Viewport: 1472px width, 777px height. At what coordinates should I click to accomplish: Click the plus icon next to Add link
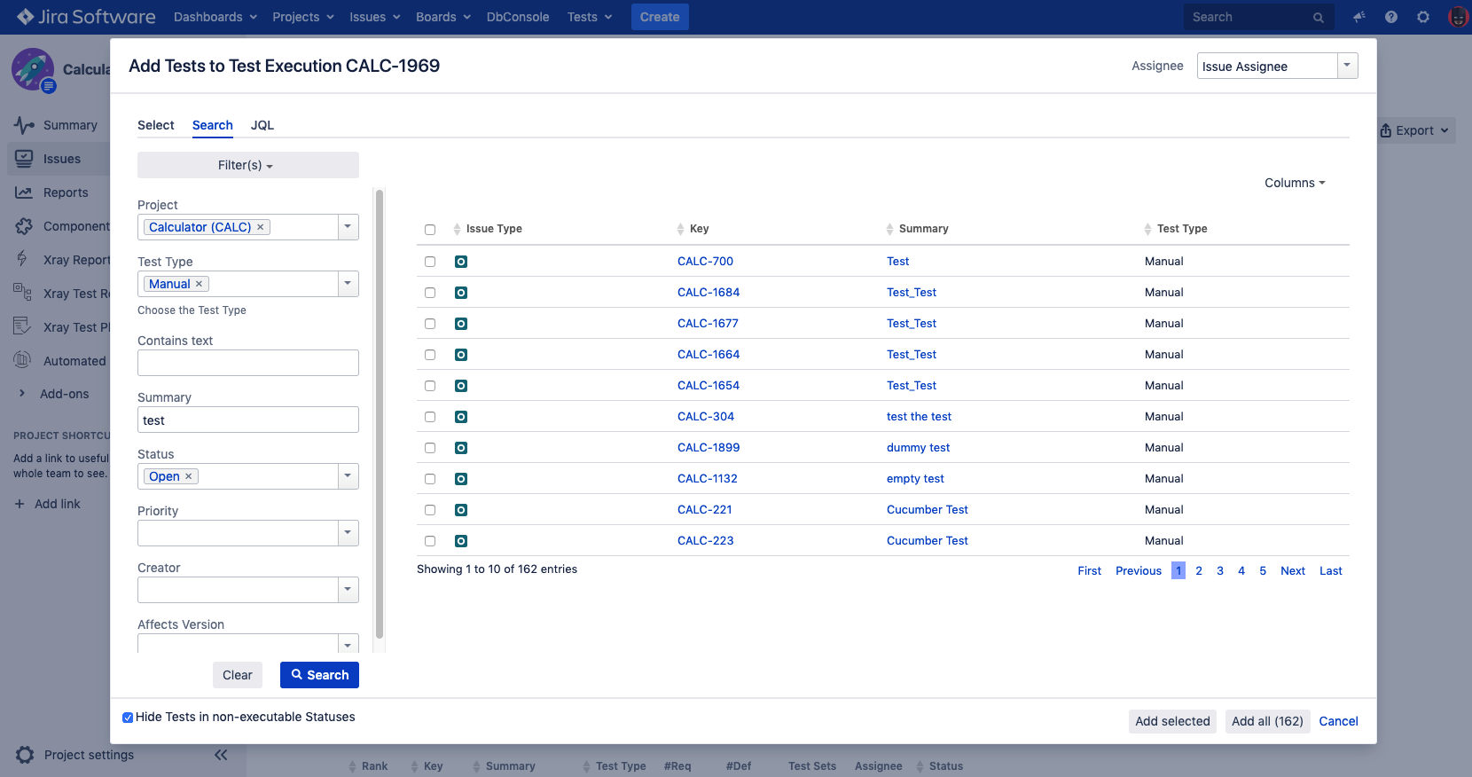pos(20,504)
